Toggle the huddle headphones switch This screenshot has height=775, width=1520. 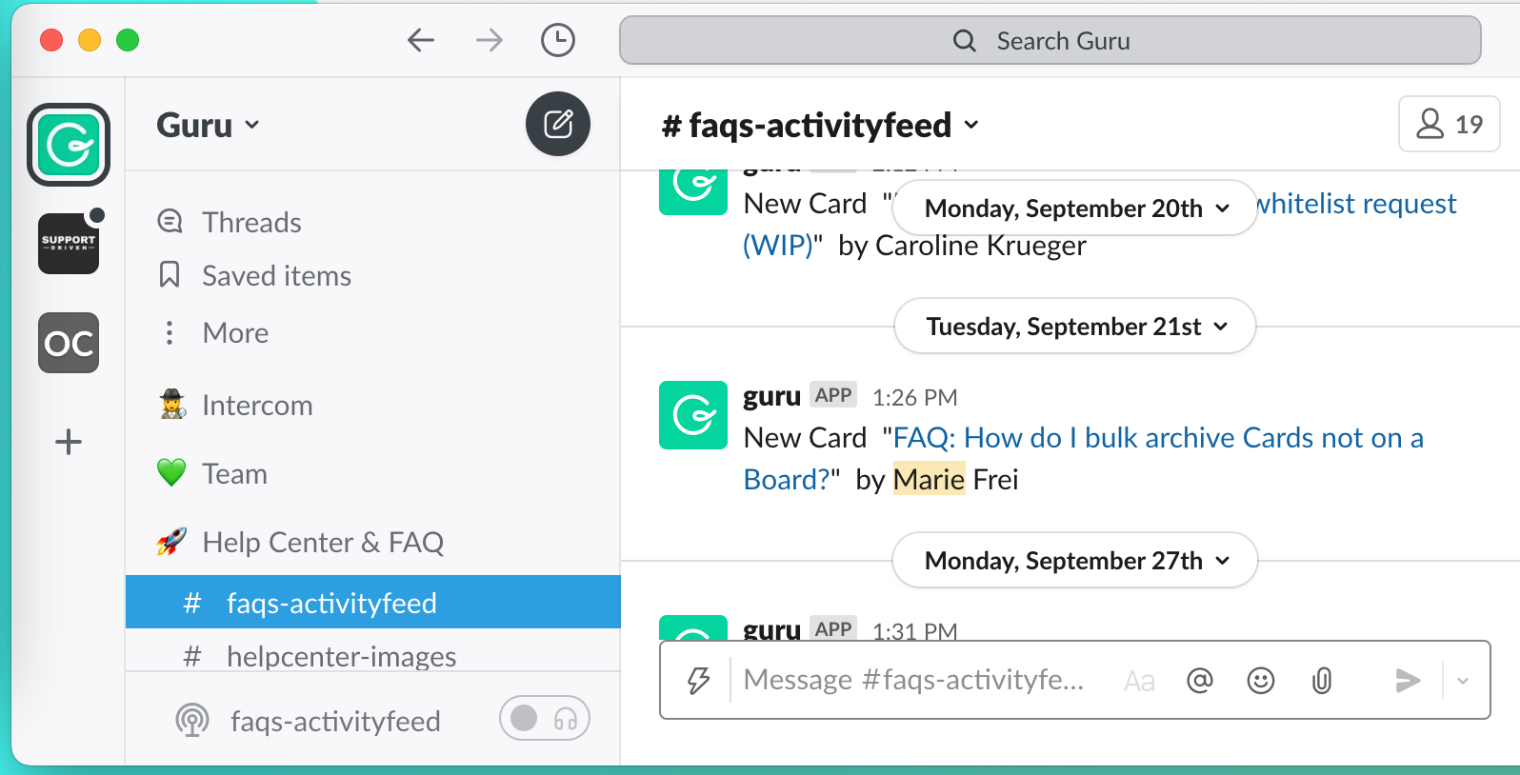[545, 718]
